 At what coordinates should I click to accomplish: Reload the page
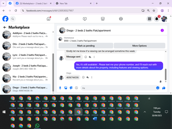(16, 11)
